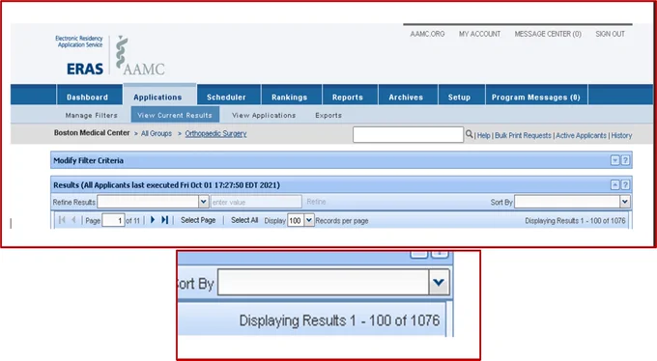The height and width of the screenshot is (361, 657).
Task: Click SIGN OUT
Action: pyautogui.click(x=610, y=34)
